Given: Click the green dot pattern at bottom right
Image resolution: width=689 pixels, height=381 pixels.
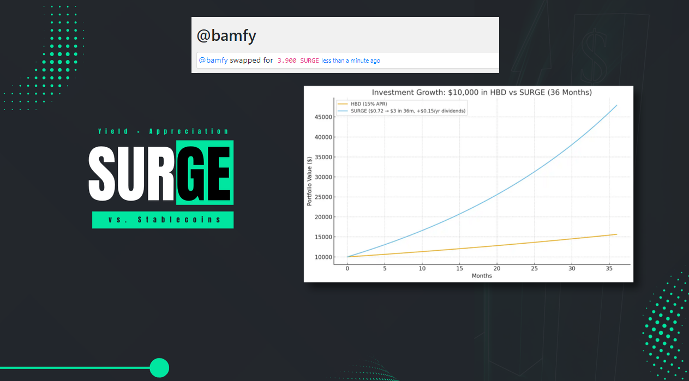Looking at the screenshot, I should [x=663, y=327].
